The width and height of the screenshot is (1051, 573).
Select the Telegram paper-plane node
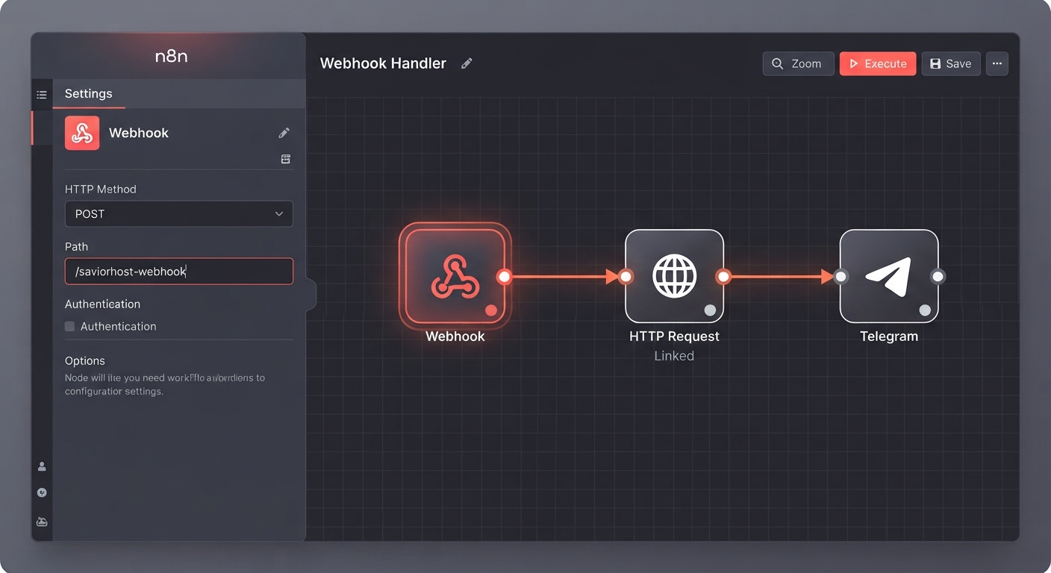889,276
